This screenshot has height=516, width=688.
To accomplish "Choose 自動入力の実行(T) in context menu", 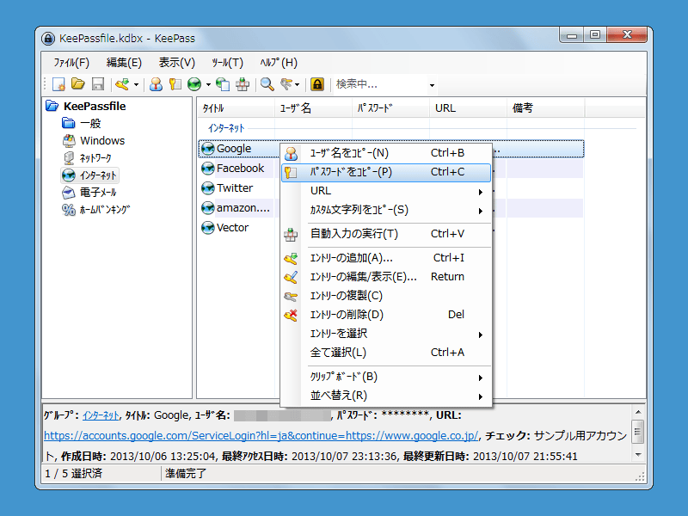I will (385, 234).
